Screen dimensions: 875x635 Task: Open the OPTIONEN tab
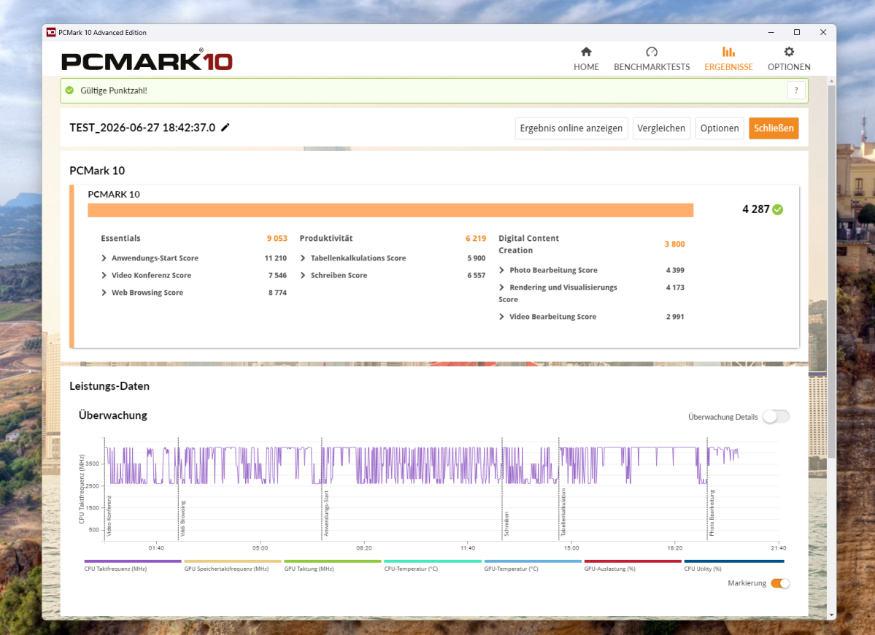coord(788,59)
